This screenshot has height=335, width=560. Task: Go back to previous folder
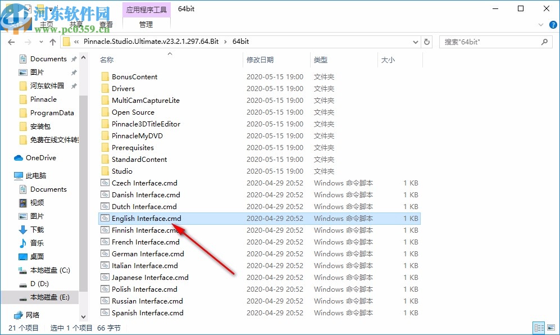11,42
